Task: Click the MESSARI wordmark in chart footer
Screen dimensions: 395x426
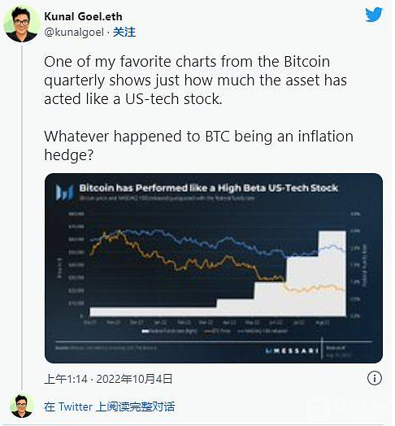Action: point(293,350)
